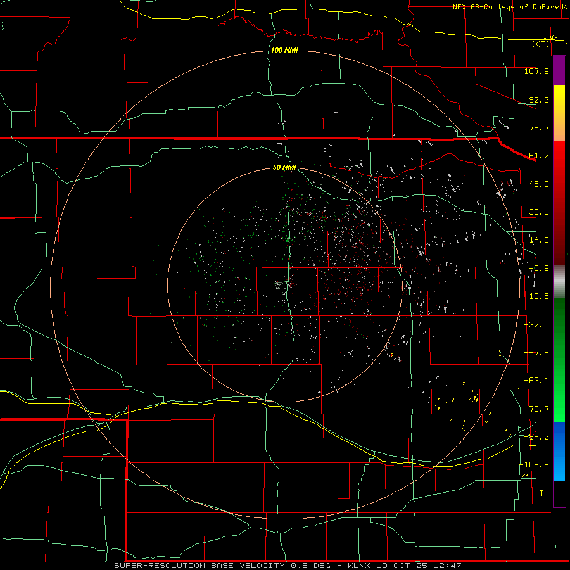570x570 pixels.
Task: Pick the green segment of the color bar
Action: (x=559, y=360)
